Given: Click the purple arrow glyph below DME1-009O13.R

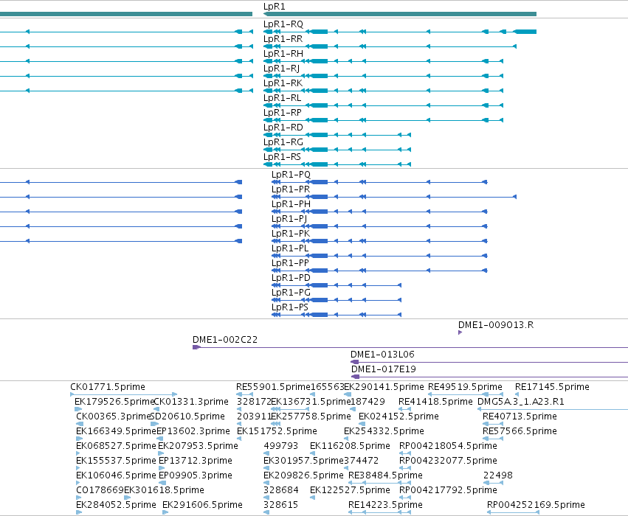Looking at the screenshot, I should click(460, 332).
